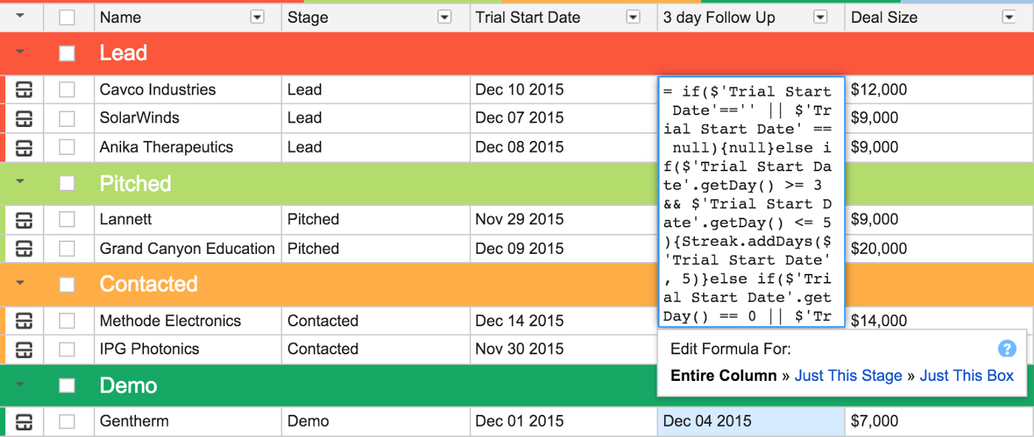Click the Nov 30 2015 trial date cell
1034x437 pixels.
564,349
